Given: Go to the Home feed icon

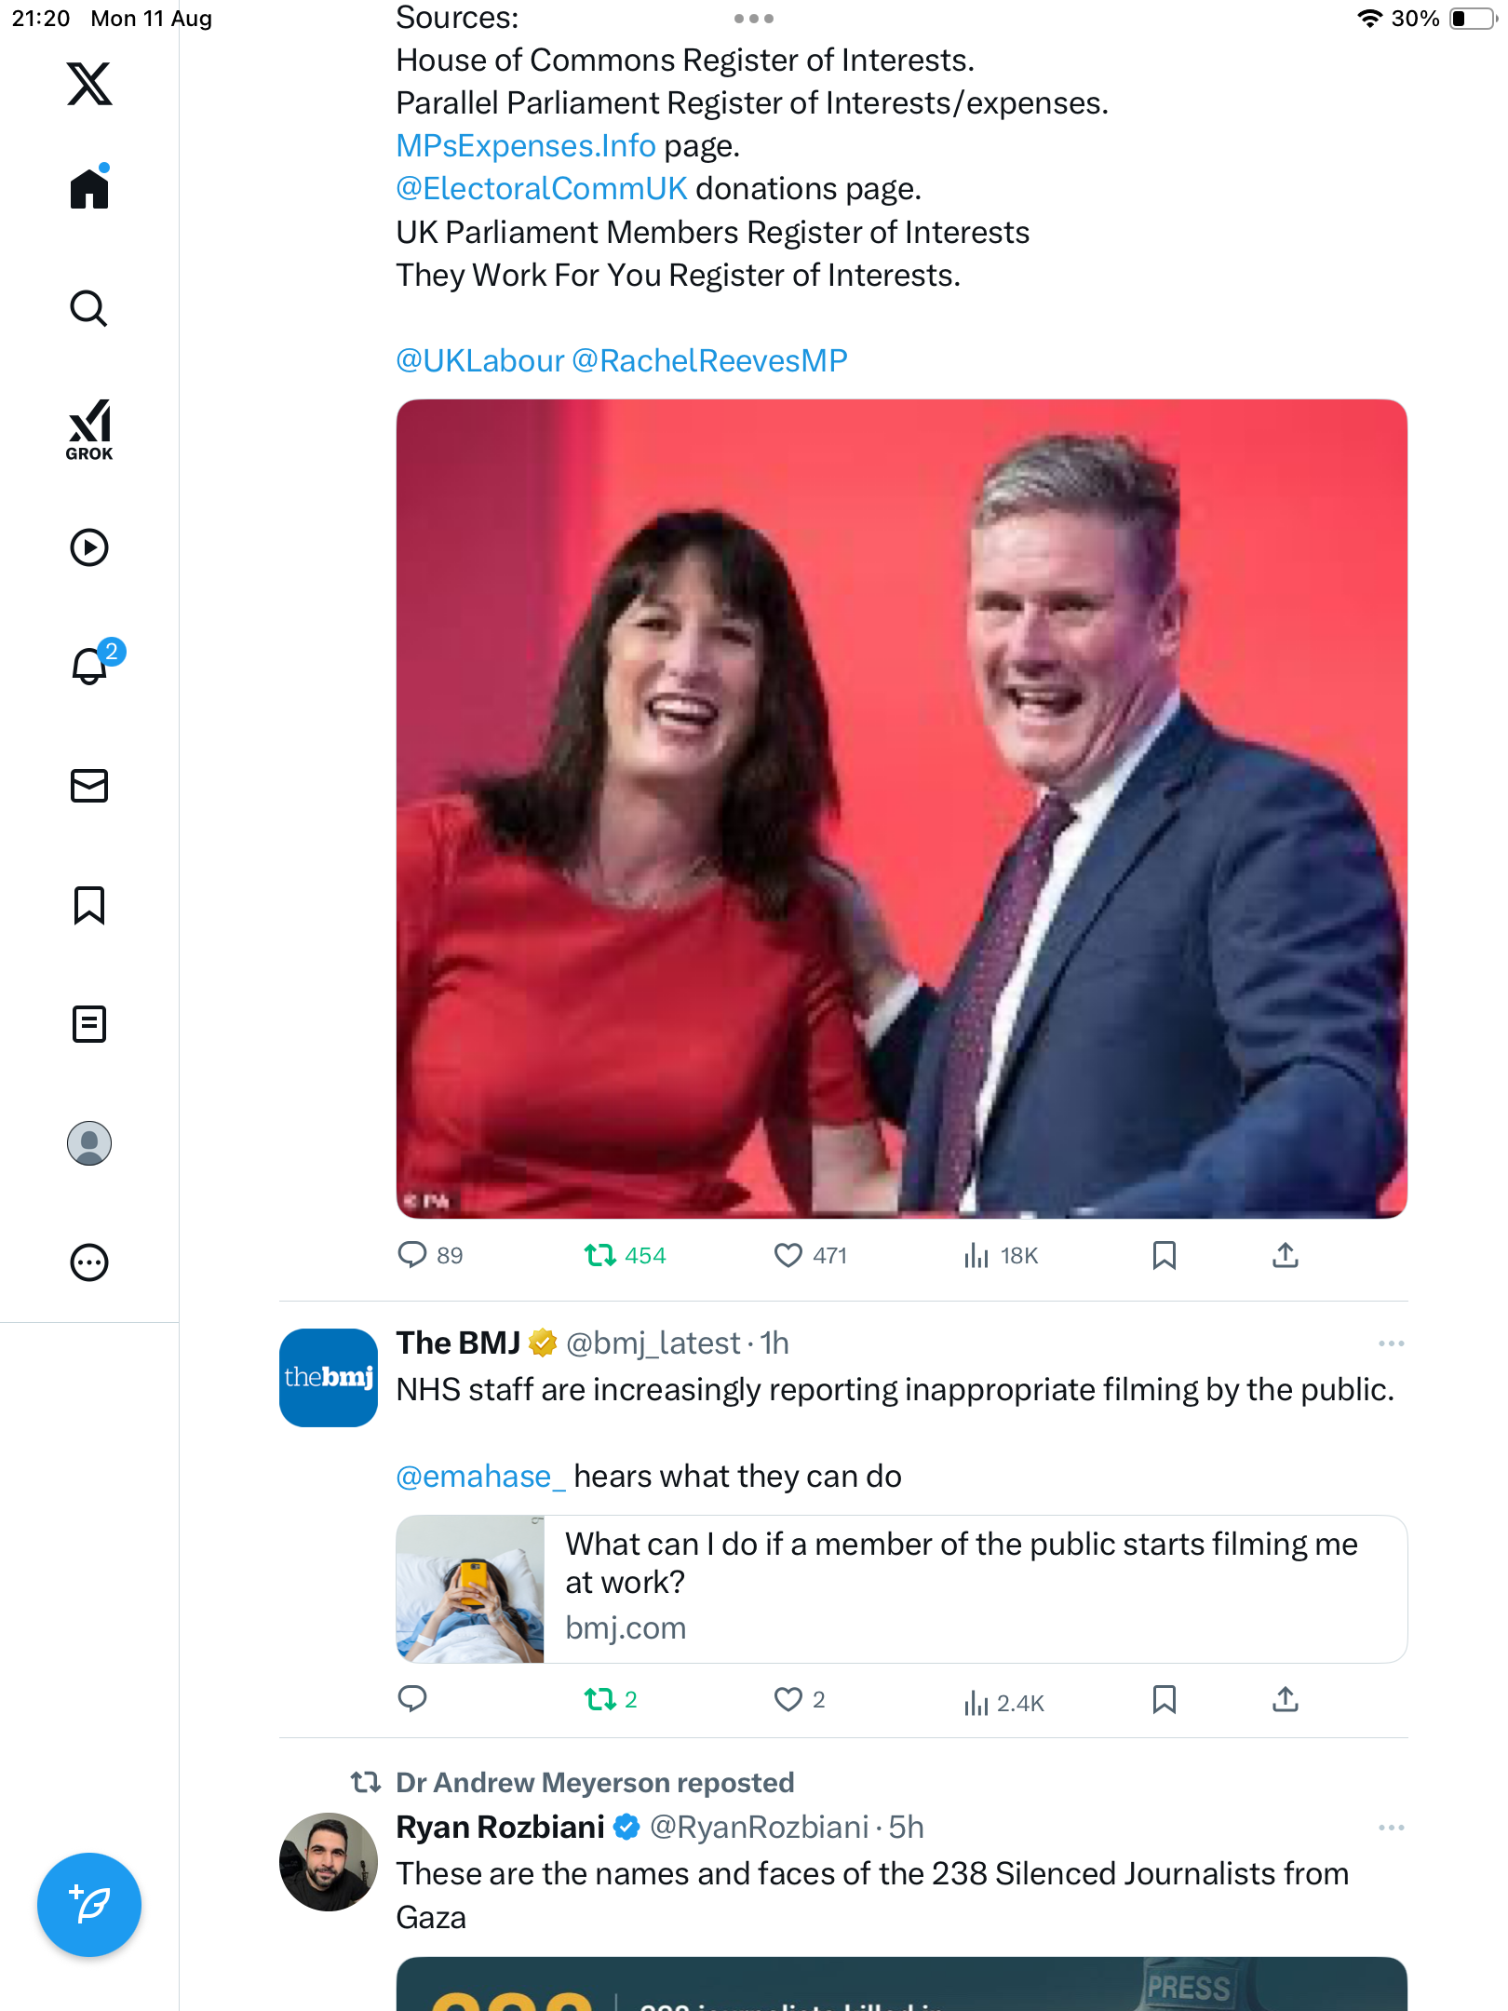Looking at the screenshot, I should (x=89, y=188).
